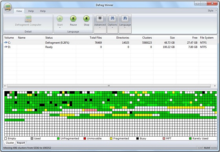Open the Advanced tools icon
The height and width of the screenshot is (152, 220).
pos(100,19)
